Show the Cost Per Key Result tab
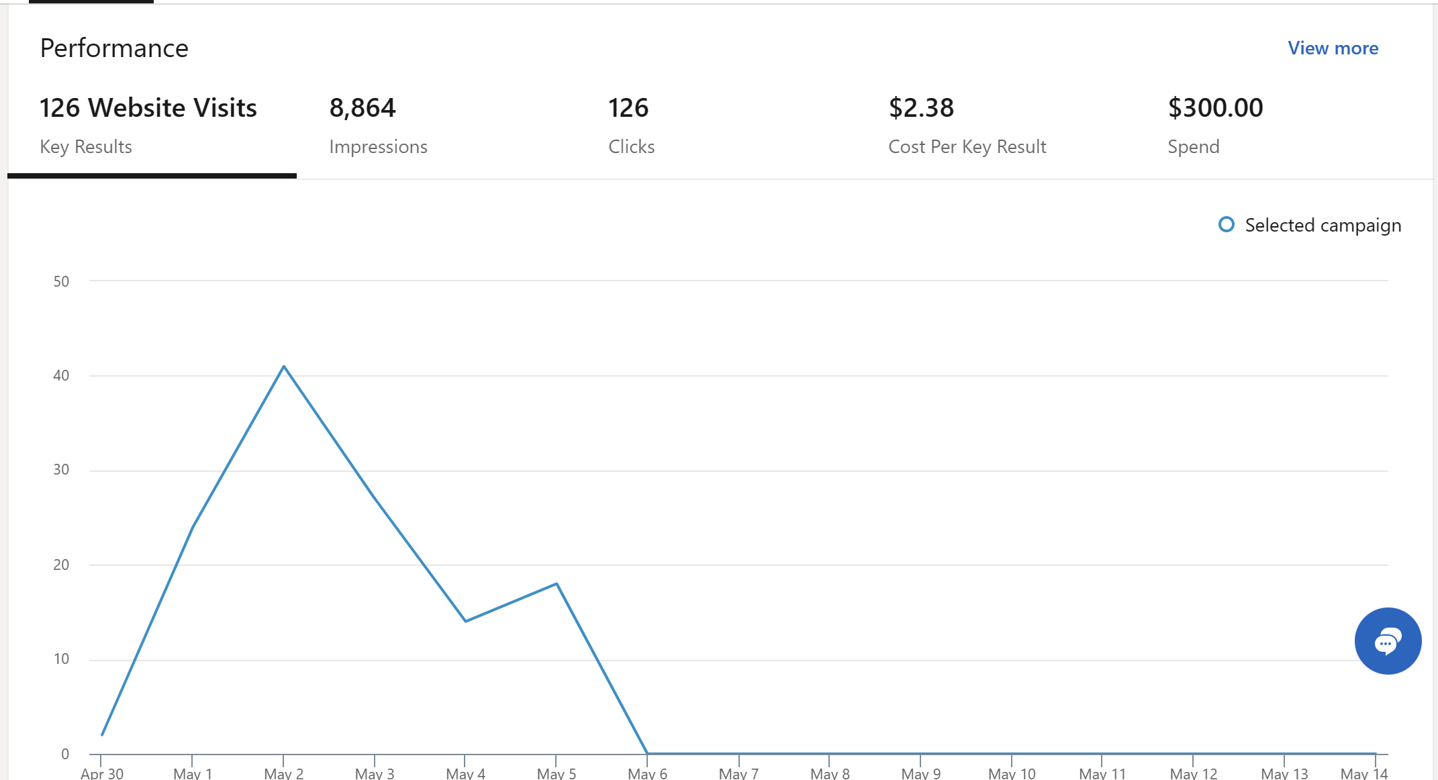The image size is (1438, 780). pyautogui.click(x=967, y=126)
